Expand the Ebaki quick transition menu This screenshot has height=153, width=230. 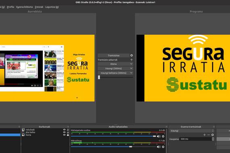point(131,64)
